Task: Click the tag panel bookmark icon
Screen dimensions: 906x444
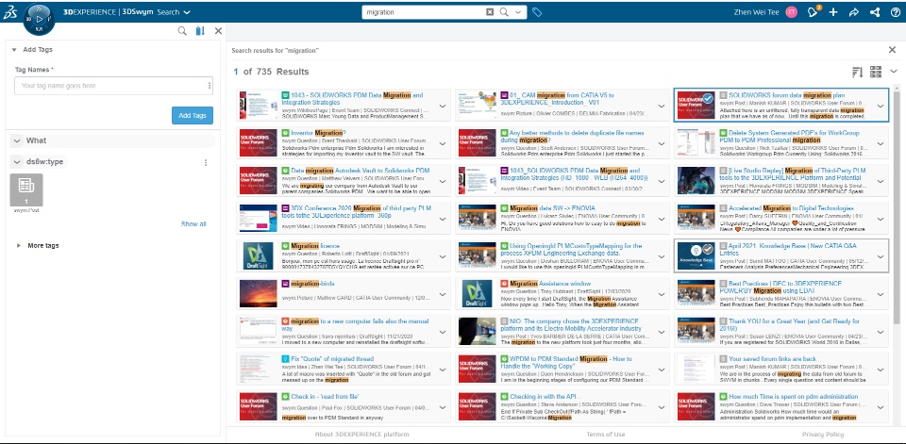Action: click(200, 31)
